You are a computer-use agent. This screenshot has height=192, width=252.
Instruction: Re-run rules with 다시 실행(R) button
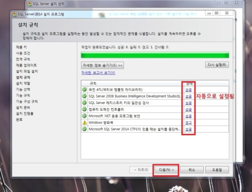tap(217, 65)
